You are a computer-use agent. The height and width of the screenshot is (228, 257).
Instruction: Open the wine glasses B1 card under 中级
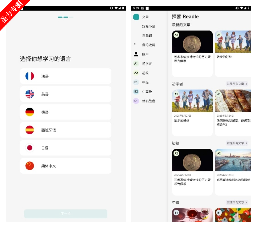coord(192,215)
